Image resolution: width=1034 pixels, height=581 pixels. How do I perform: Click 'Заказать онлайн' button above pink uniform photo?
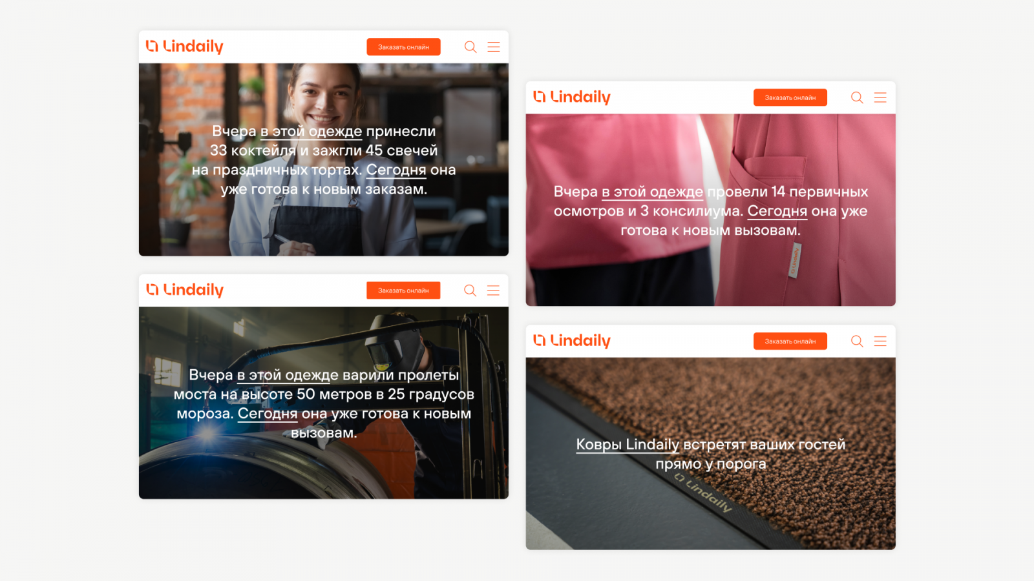(790, 97)
